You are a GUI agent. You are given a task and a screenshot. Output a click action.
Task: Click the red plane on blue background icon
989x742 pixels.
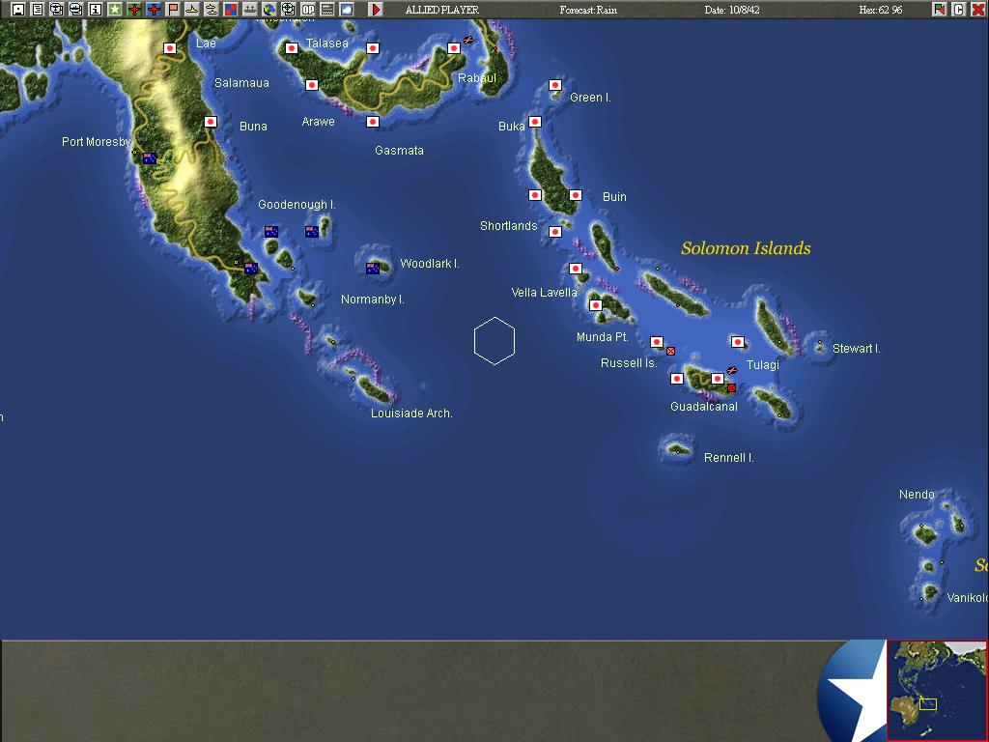[x=154, y=10]
